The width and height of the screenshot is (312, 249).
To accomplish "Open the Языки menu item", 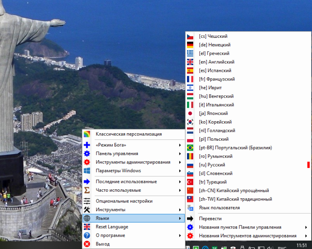I will click(x=134, y=218).
